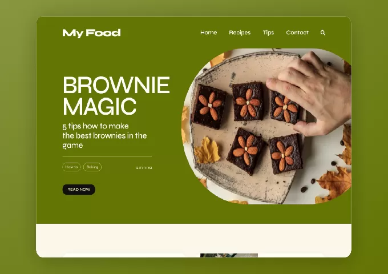
Task: Click the "5 tips how to make" subtitle
Action: (x=95, y=126)
